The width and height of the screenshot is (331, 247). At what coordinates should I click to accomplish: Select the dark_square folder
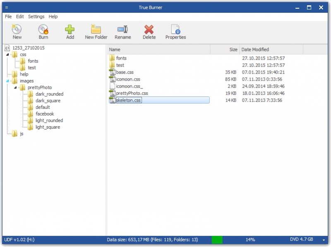(48, 101)
